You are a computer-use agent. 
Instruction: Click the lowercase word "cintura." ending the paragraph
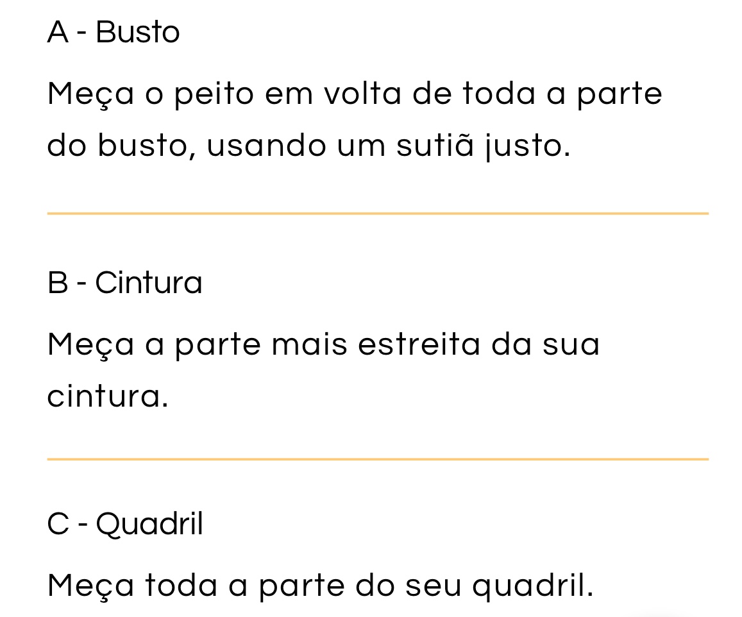(x=108, y=396)
